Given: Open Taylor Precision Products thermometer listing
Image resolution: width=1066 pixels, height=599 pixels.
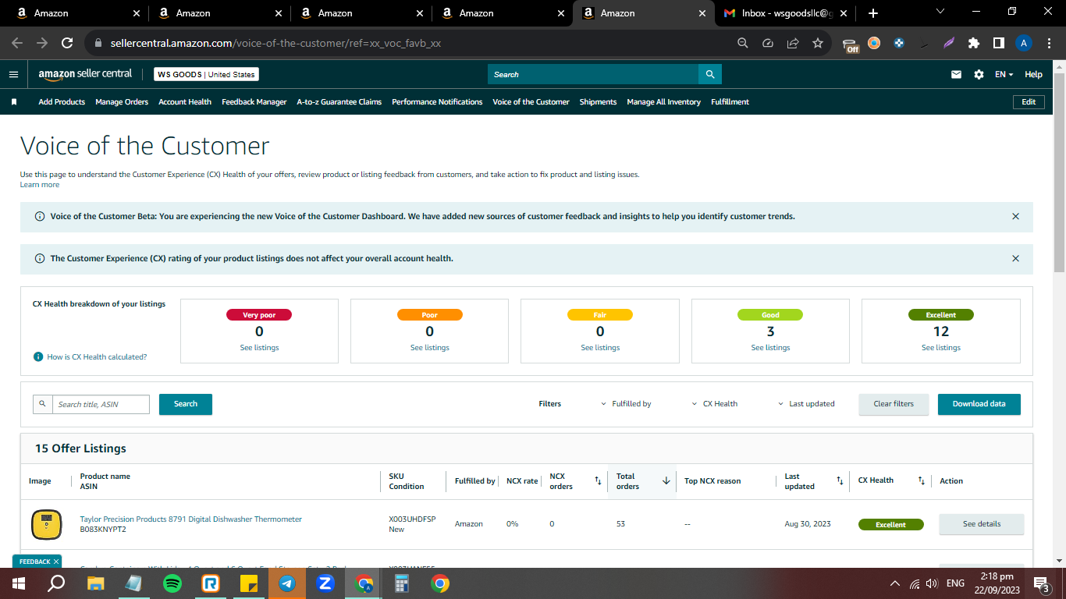Looking at the screenshot, I should pos(191,519).
